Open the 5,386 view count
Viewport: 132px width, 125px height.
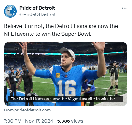(63, 121)
